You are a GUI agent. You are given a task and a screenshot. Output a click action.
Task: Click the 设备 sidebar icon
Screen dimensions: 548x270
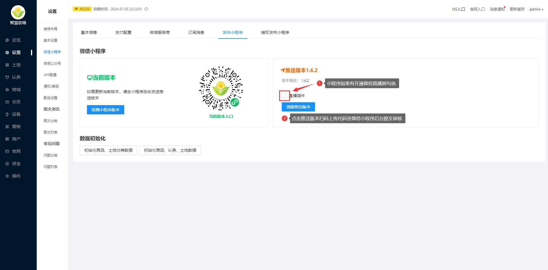coord(7,114)
